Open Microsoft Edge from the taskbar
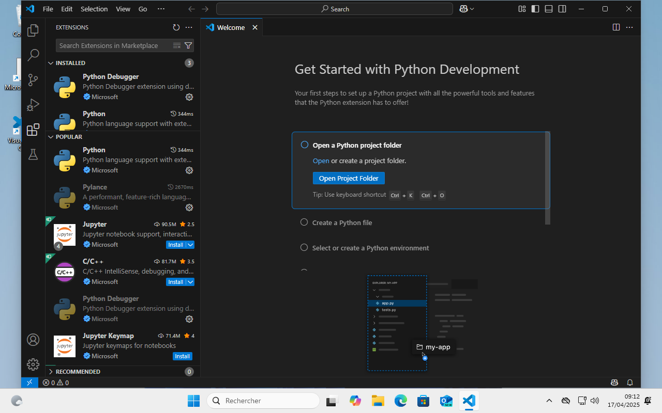 point(400,401)
